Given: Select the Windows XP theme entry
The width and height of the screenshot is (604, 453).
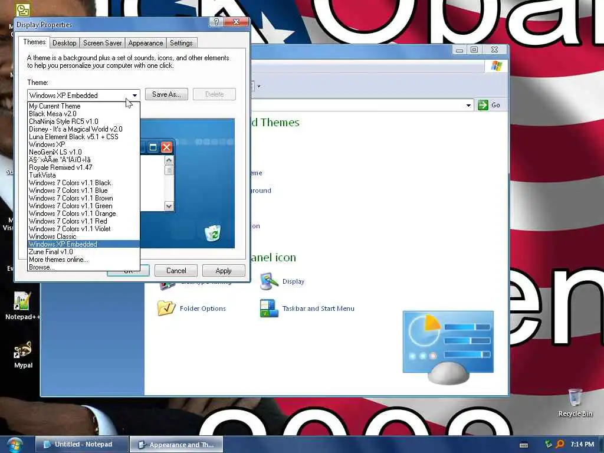Looking at the screenshot, I should coord(84,145).
